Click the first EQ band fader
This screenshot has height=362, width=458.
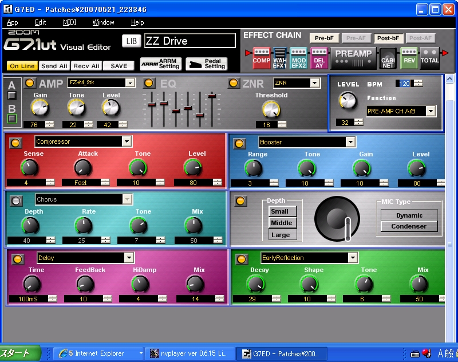[x=151, y=105]
